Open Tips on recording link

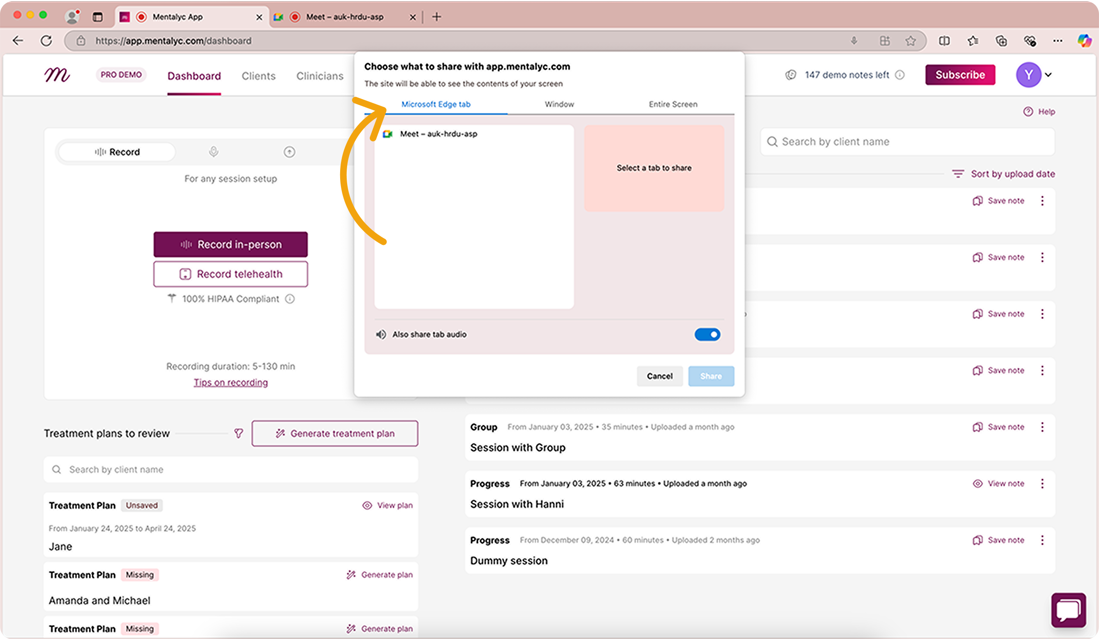click(x=231, y=383)
